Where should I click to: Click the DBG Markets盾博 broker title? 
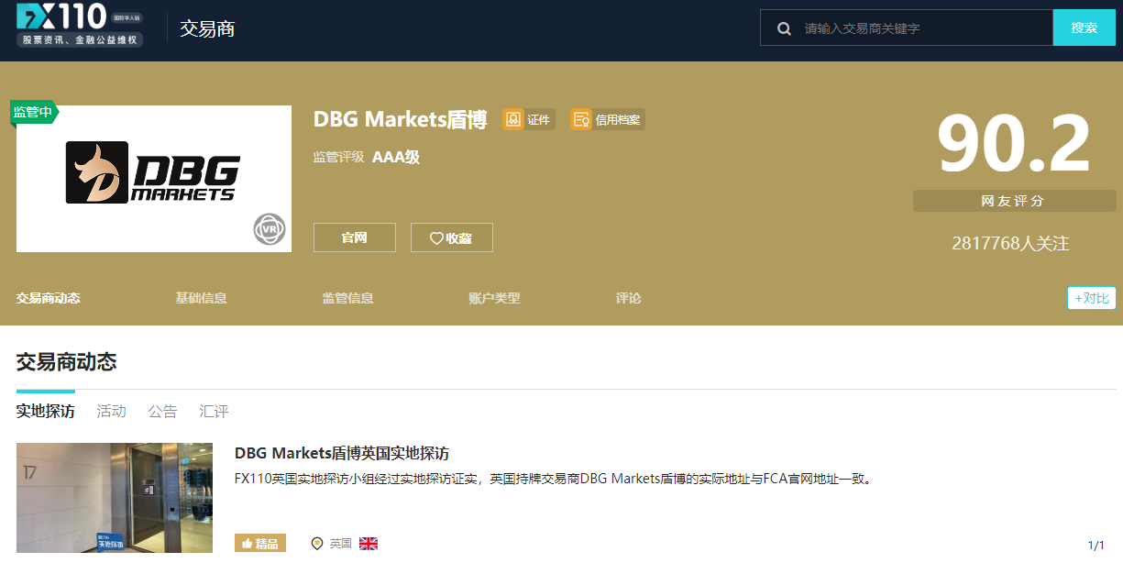coord(400,119)
